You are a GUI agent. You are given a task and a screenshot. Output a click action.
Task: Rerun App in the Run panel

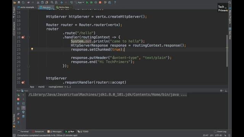[x=18, y=95]
